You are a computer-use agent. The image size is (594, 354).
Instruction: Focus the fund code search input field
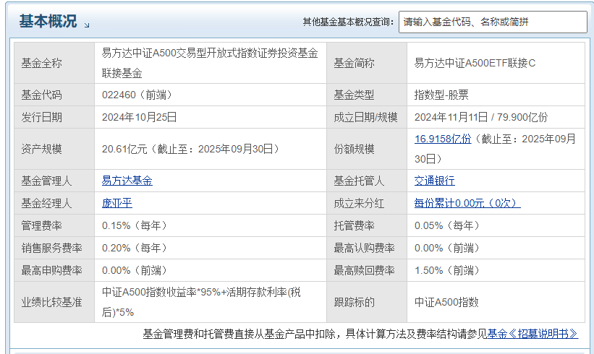pos(493,22)
